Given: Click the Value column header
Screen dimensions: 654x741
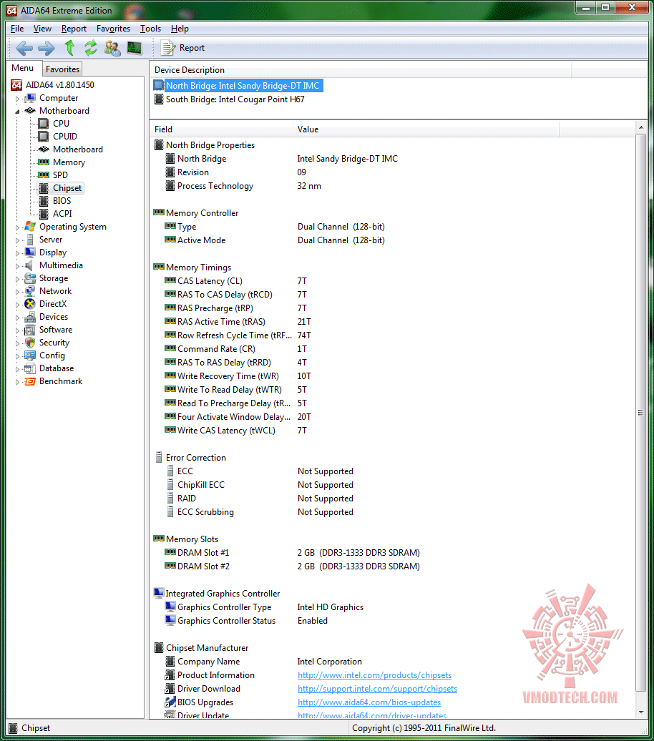Looking at the screenshot, I should (x=426, y=129).
